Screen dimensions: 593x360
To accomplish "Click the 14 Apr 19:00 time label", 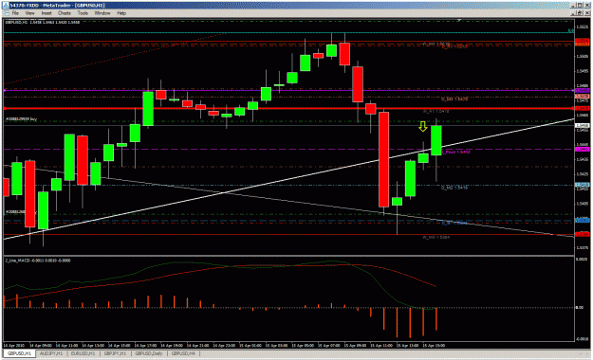I will [x=172, y=345].
